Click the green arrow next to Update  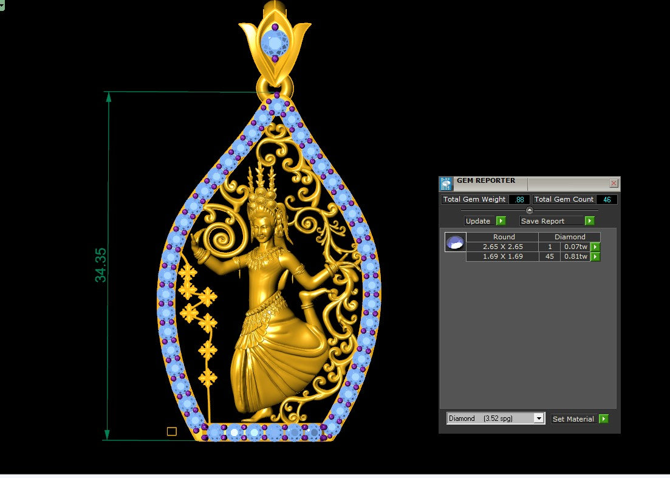[x=501, y=221]
